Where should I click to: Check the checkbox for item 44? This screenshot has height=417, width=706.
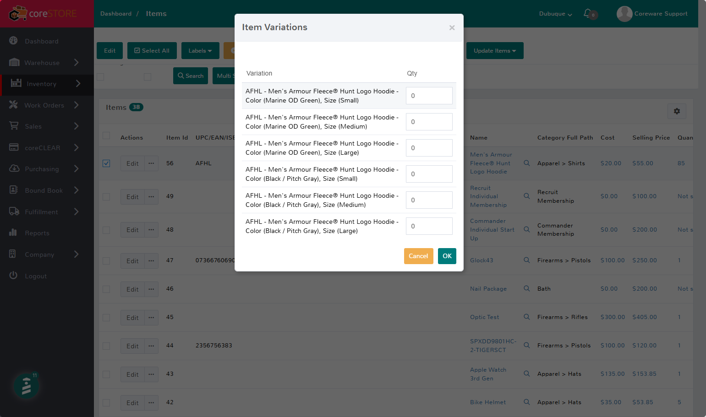click(x=106, y=346)
